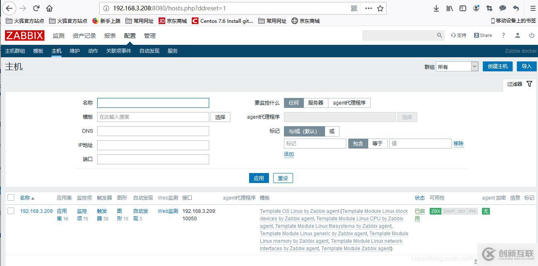
Task: Click the 已启用 status link
Action: (420, 215)
